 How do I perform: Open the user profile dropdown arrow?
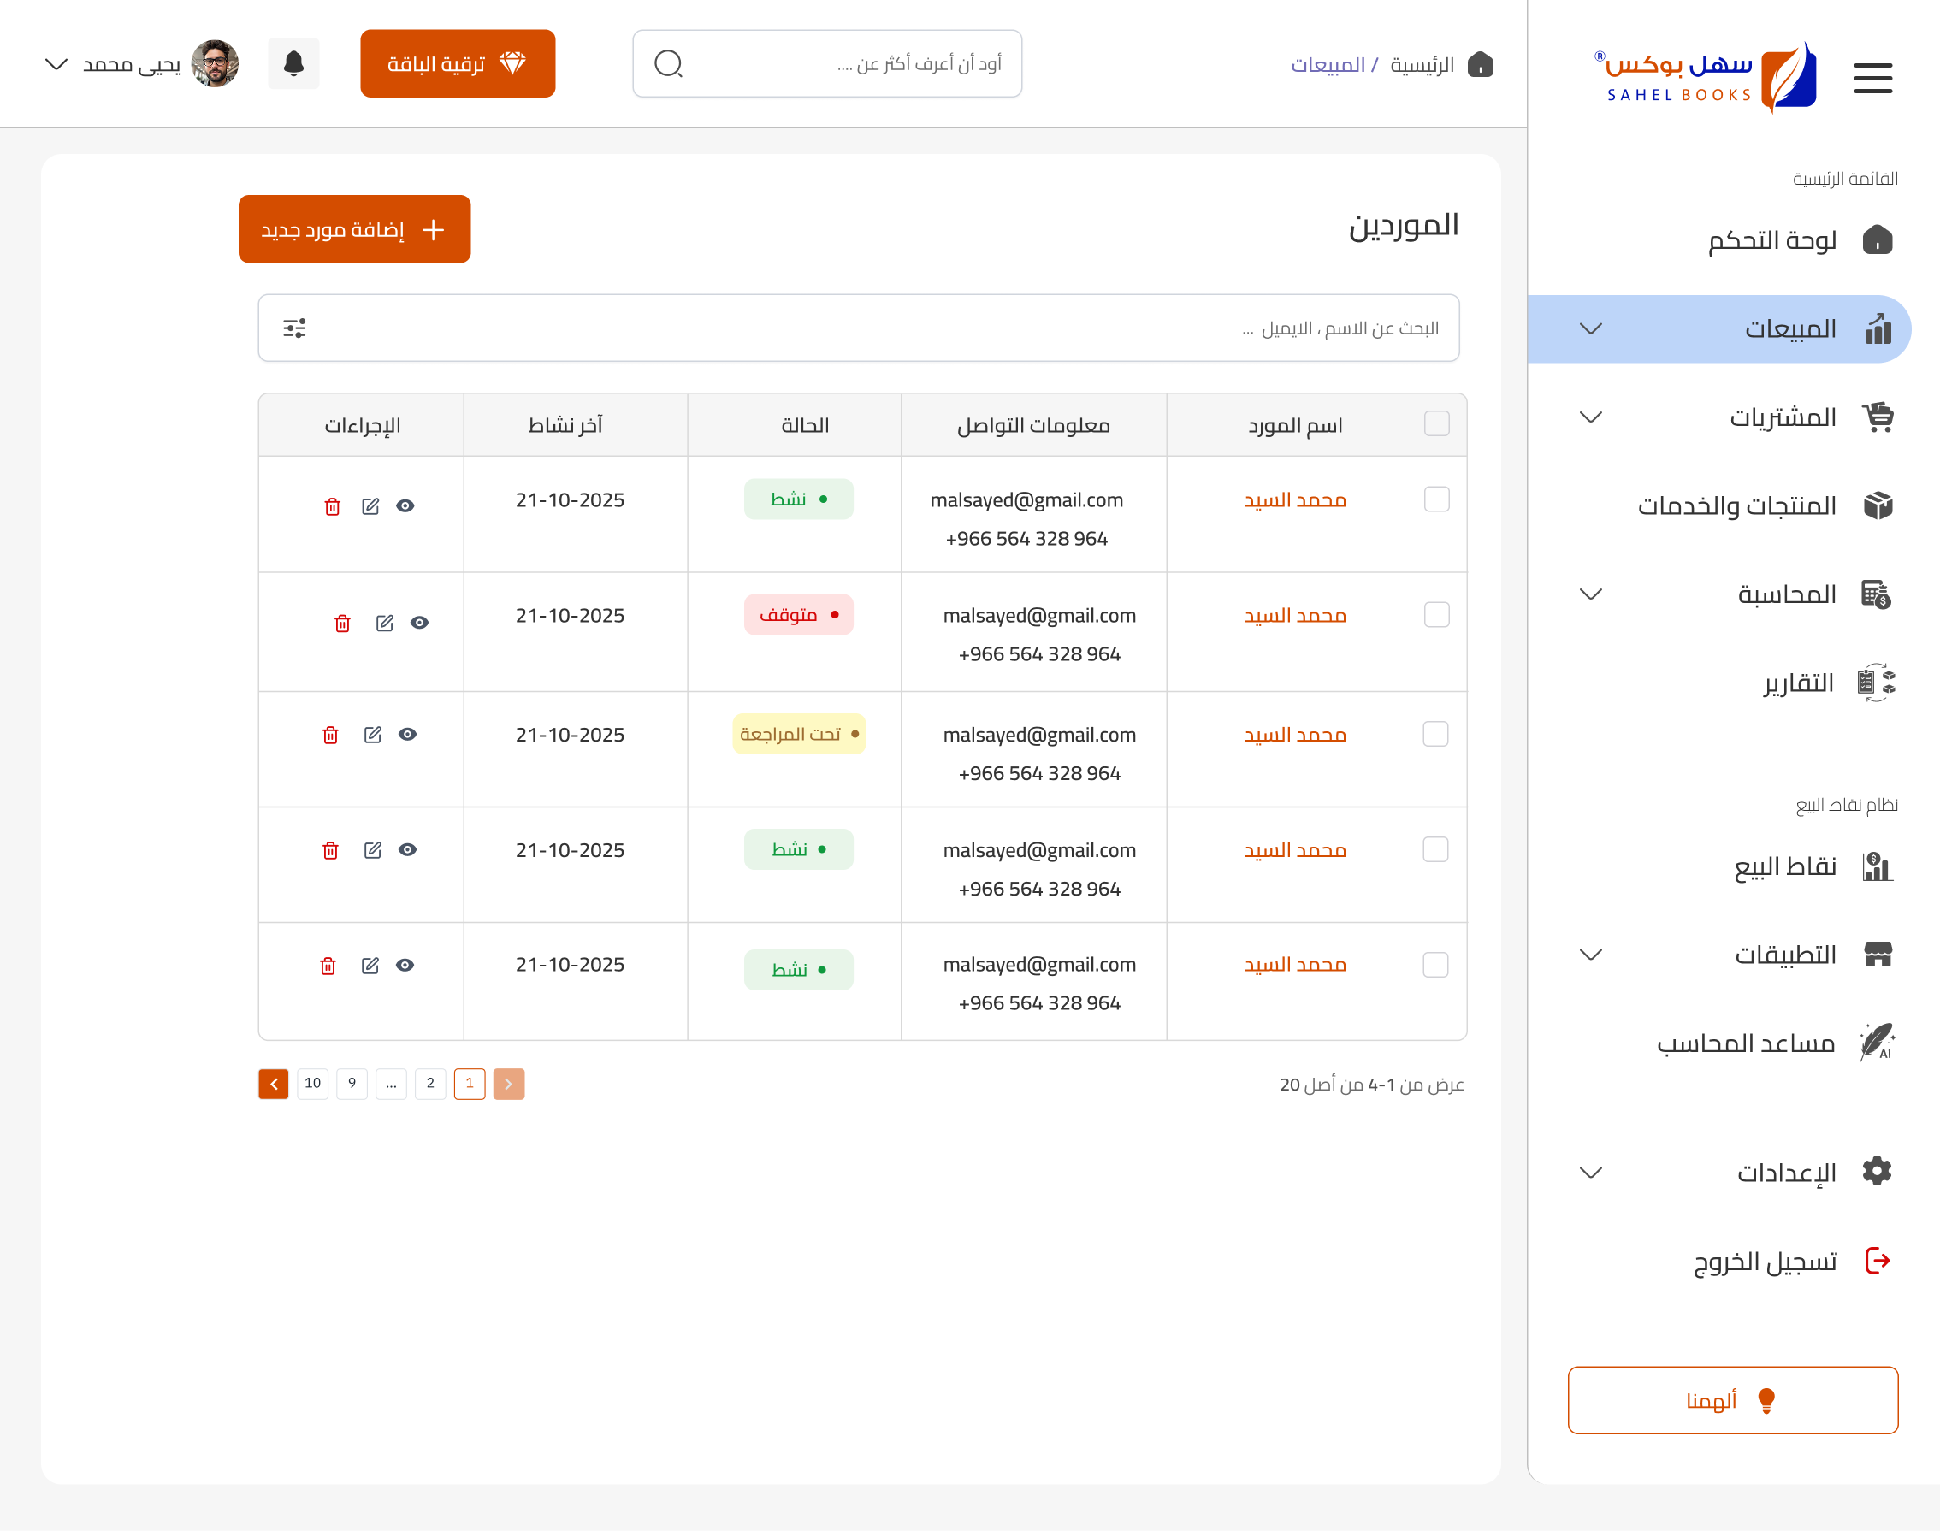[56, 64]
